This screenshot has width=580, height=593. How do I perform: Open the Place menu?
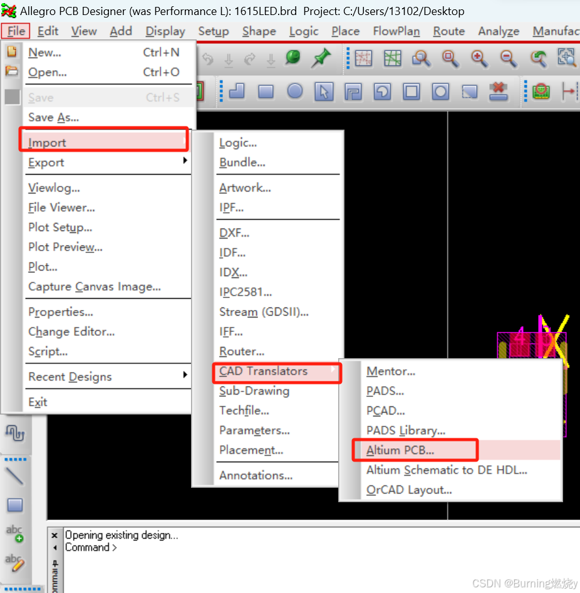[x=345, y=31]
